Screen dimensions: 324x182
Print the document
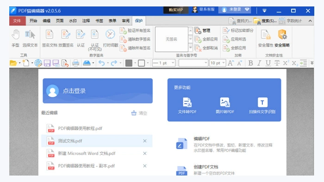[x=75, y=63]
